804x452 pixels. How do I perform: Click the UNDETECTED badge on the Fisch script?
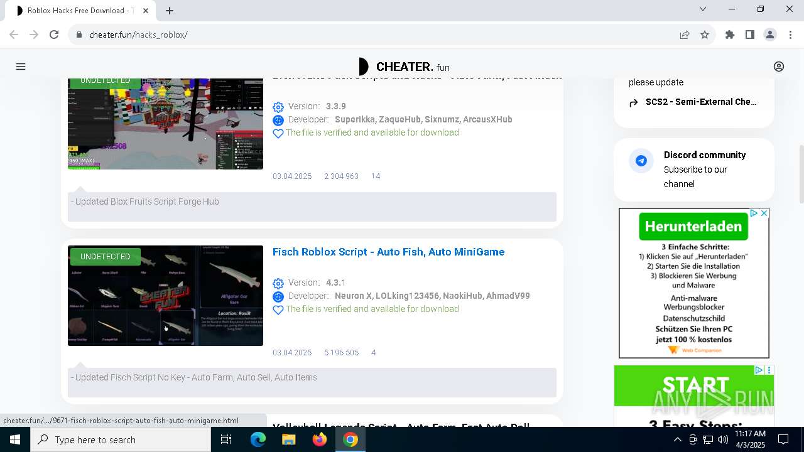click(x=106, y=257)
